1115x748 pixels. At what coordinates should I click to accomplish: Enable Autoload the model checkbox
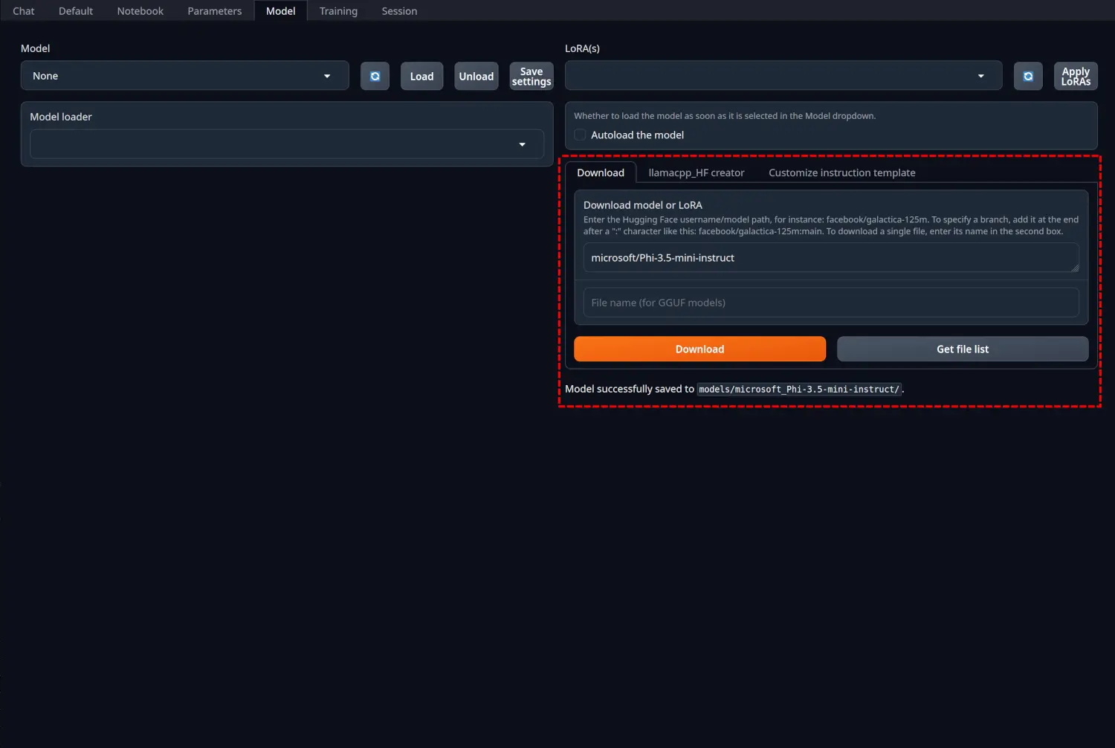pos(581,135)
